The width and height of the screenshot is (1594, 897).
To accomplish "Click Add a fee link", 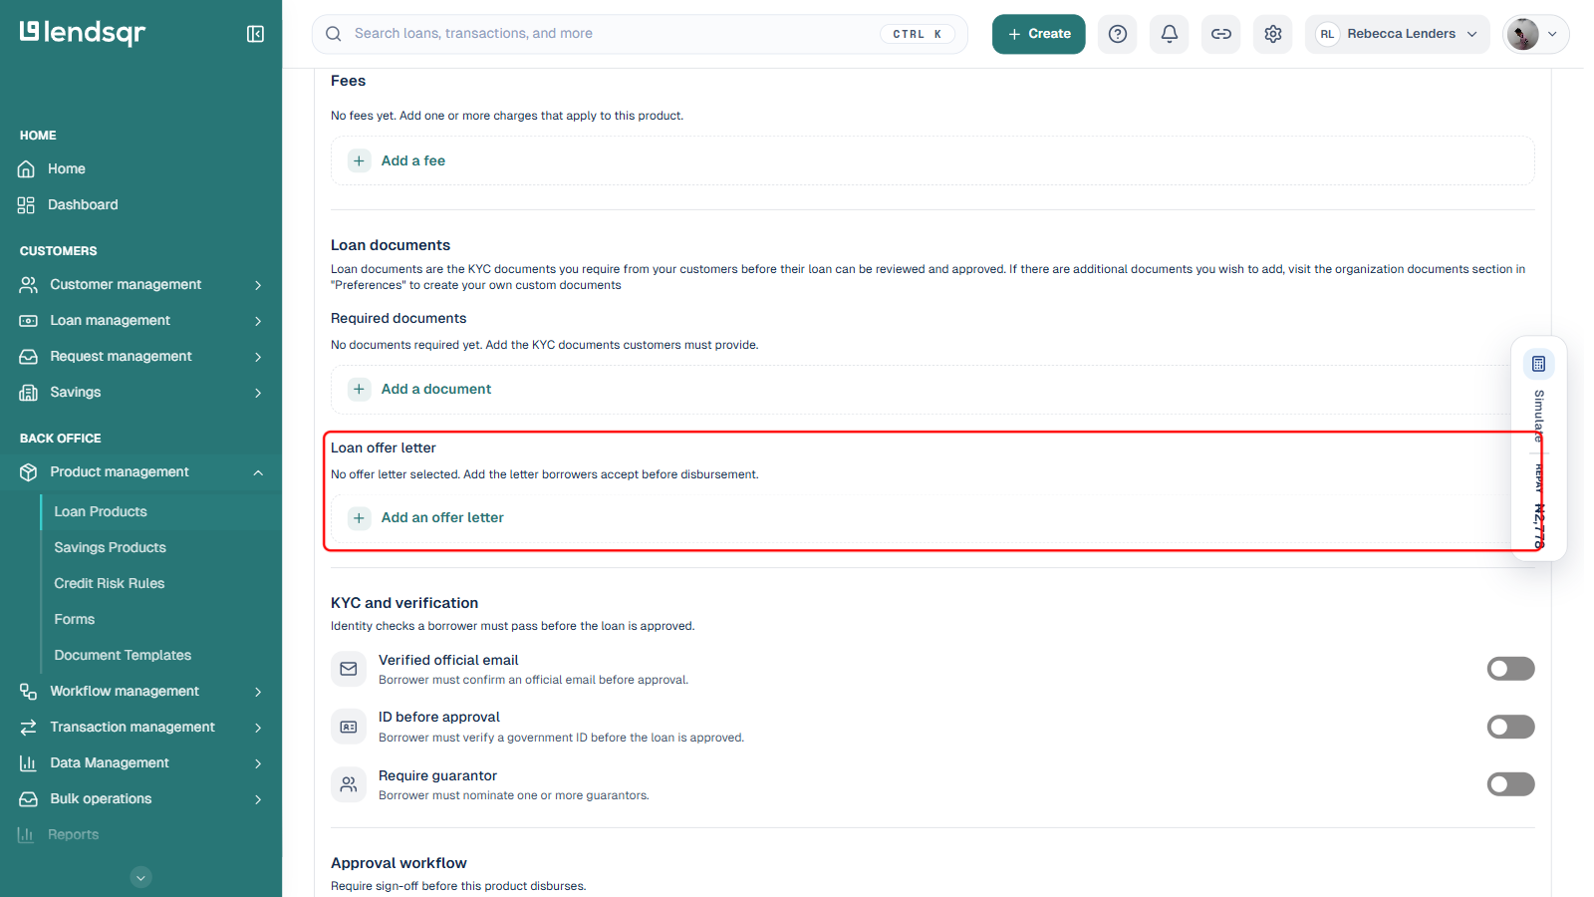I will point(413,160).
